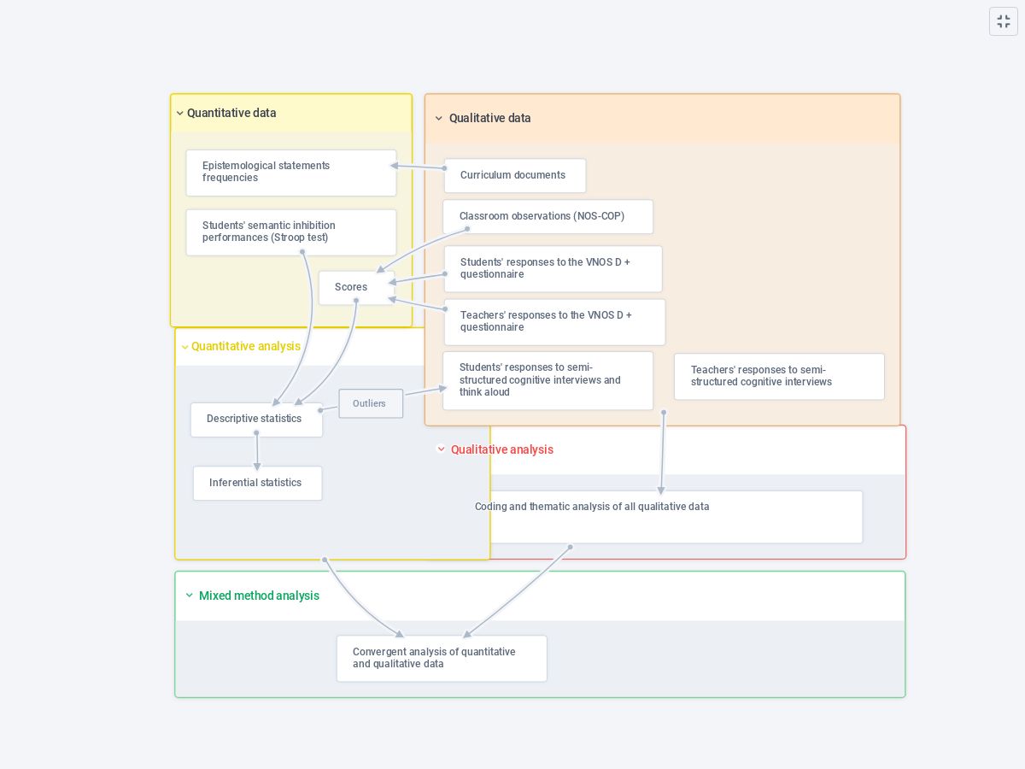
Task: Select the Scores node
Action: (x=351, y=287)
